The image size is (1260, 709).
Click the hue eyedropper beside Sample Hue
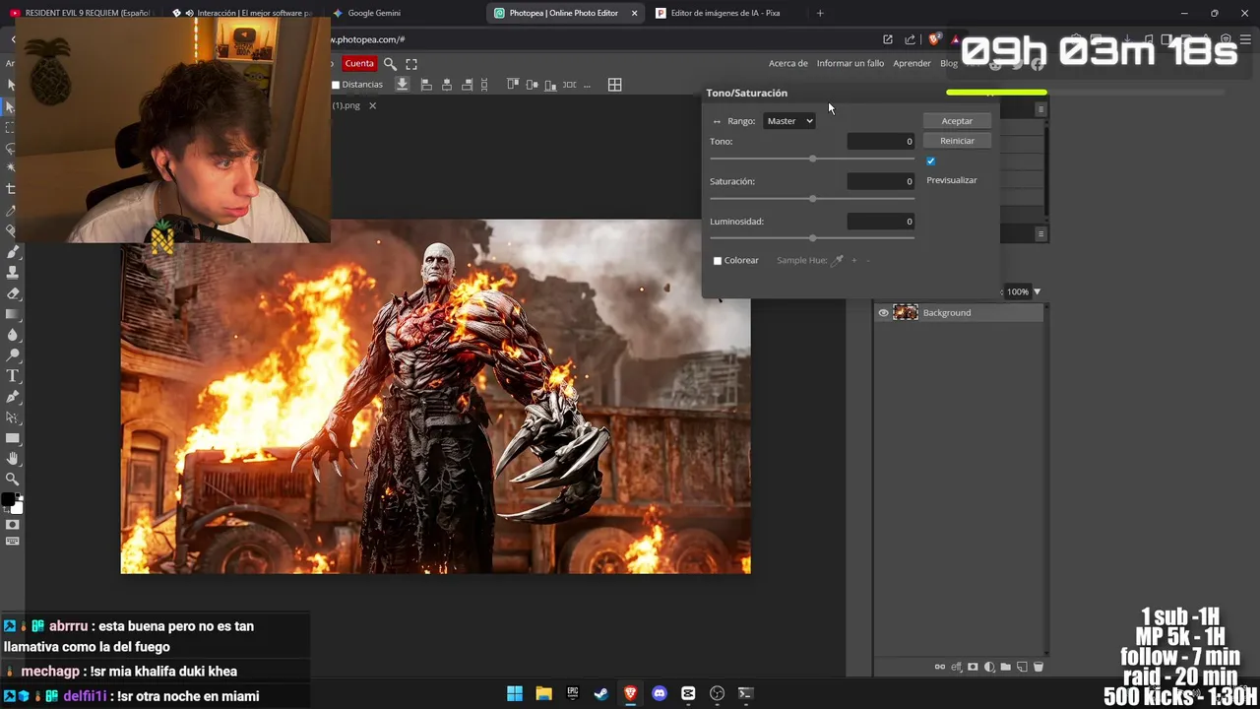pos(838,260)
